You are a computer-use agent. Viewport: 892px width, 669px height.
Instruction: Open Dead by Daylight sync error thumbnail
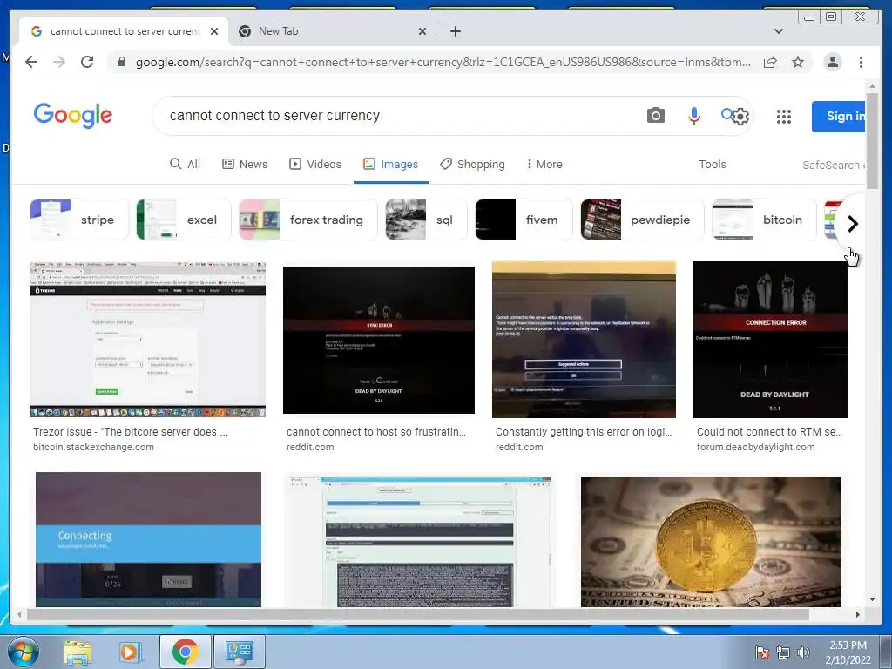[379, 341]
